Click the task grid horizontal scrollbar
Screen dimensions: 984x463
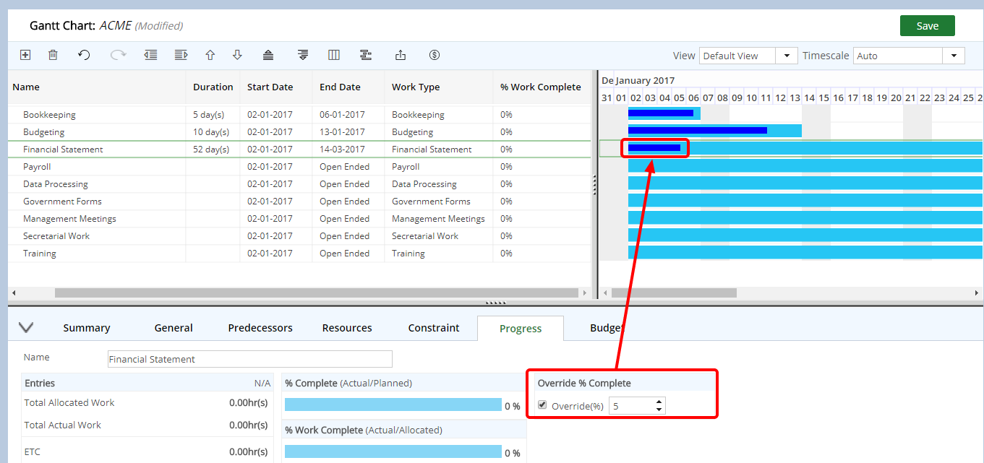[317, 293]
